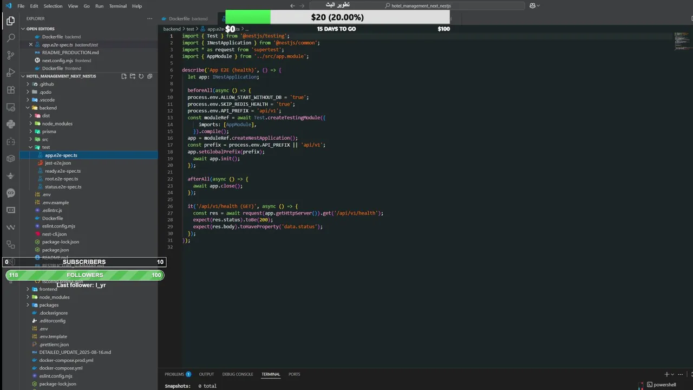Open the Terminal menu
This screenshot has width=693, height=390.
point(118,6)
